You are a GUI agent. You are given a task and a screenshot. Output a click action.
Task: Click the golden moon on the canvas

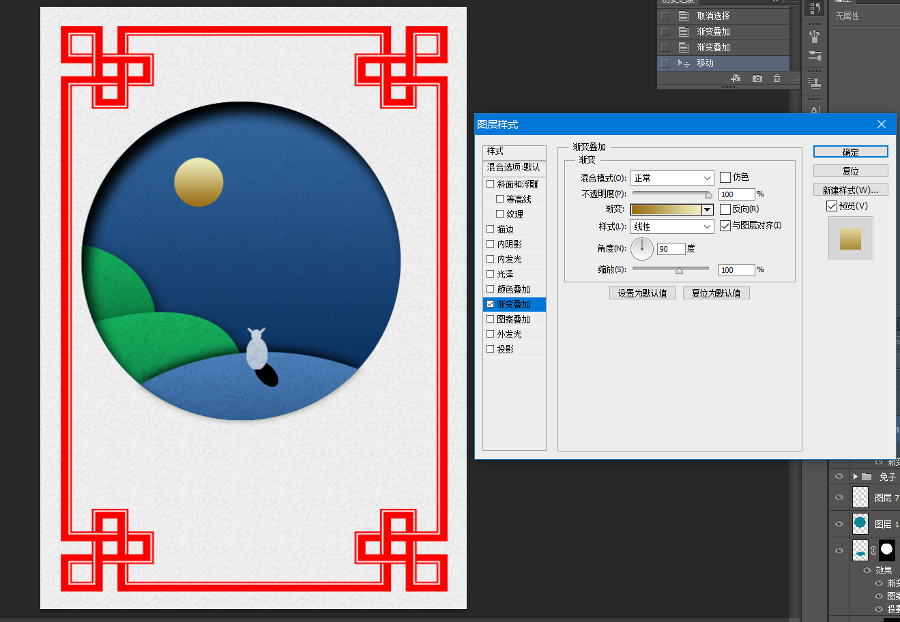tap(199, 182)
